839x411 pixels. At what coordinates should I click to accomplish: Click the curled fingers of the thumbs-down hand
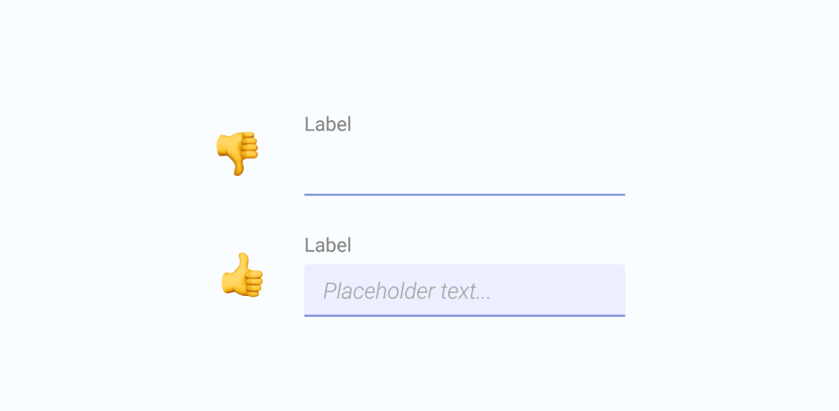(x=250, y=145)
